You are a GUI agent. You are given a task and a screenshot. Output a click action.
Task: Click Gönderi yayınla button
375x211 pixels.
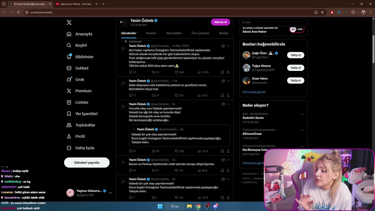(87, 163)
